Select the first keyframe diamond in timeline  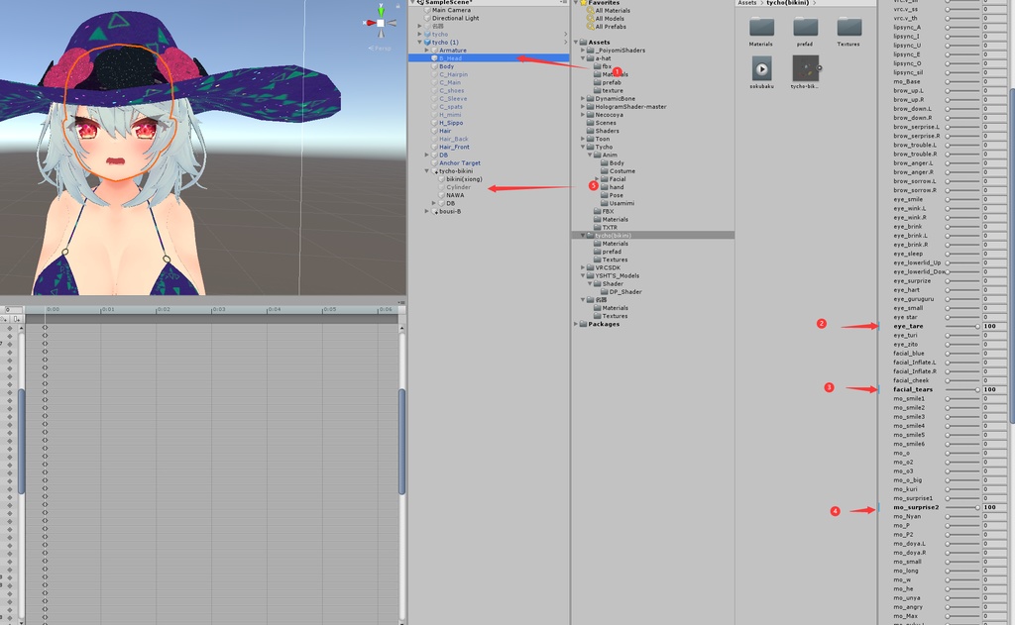(x=45, y=328)
